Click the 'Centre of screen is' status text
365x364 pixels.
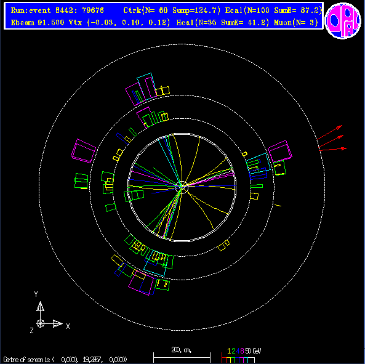click(x=29, y=360)
